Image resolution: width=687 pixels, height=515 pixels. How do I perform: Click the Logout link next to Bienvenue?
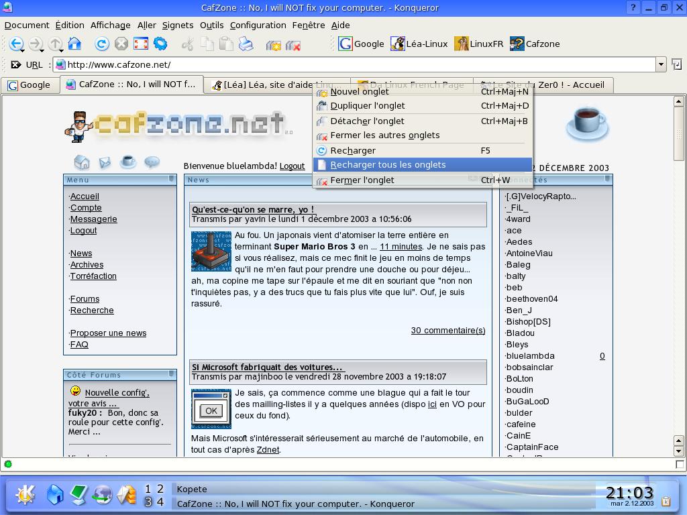293,166
